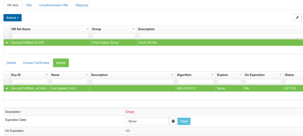
Task: Select the SecrootCVMSet.ub1404 cell
Action: click(x=50, y=43)
